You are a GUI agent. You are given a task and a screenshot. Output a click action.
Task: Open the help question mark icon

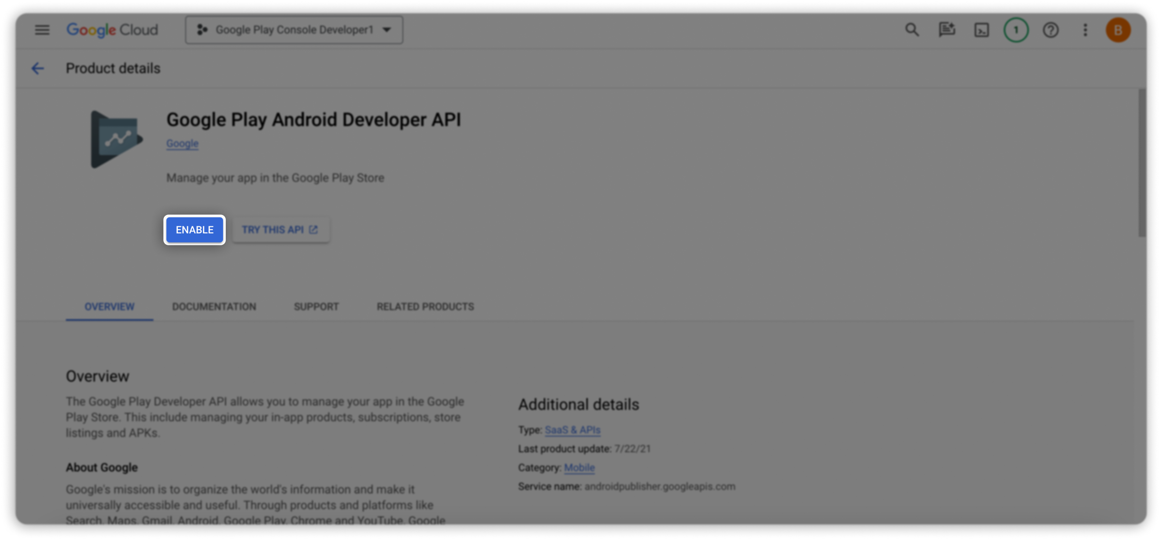pyautogui.click(x=1051, y=30)
